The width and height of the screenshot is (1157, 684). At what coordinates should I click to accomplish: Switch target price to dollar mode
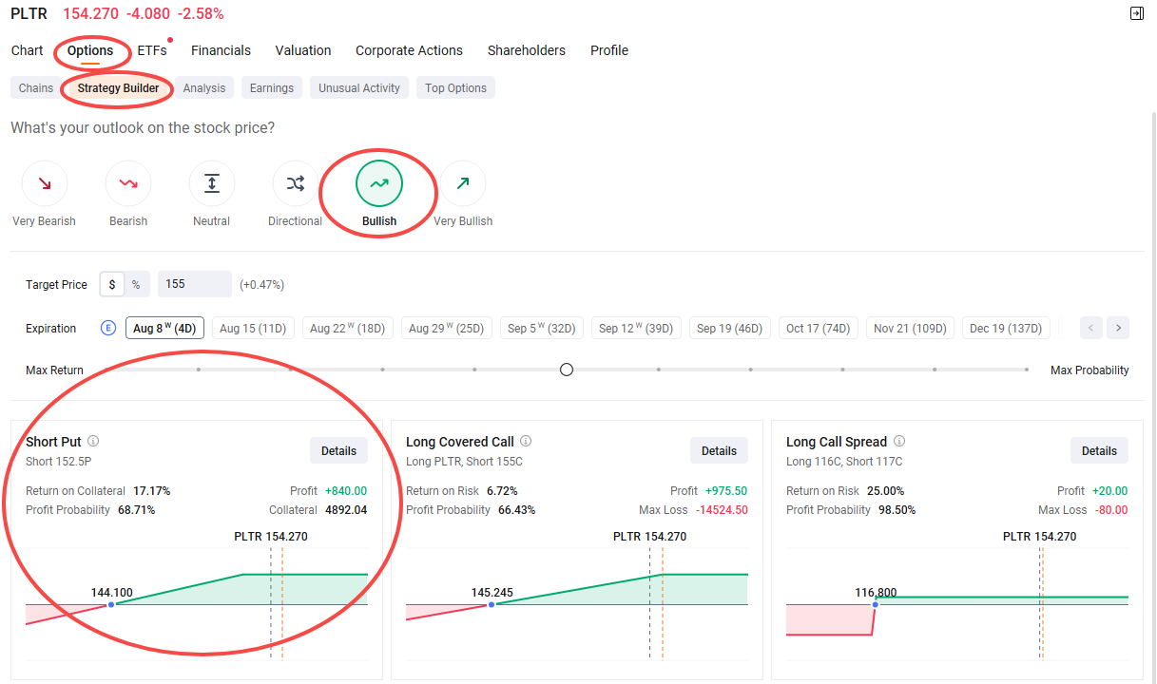(x=112, y=284)
